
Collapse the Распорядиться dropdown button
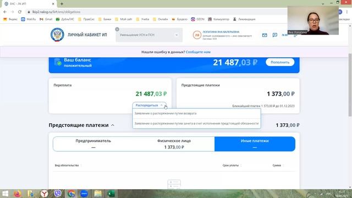tap(149, 105)
